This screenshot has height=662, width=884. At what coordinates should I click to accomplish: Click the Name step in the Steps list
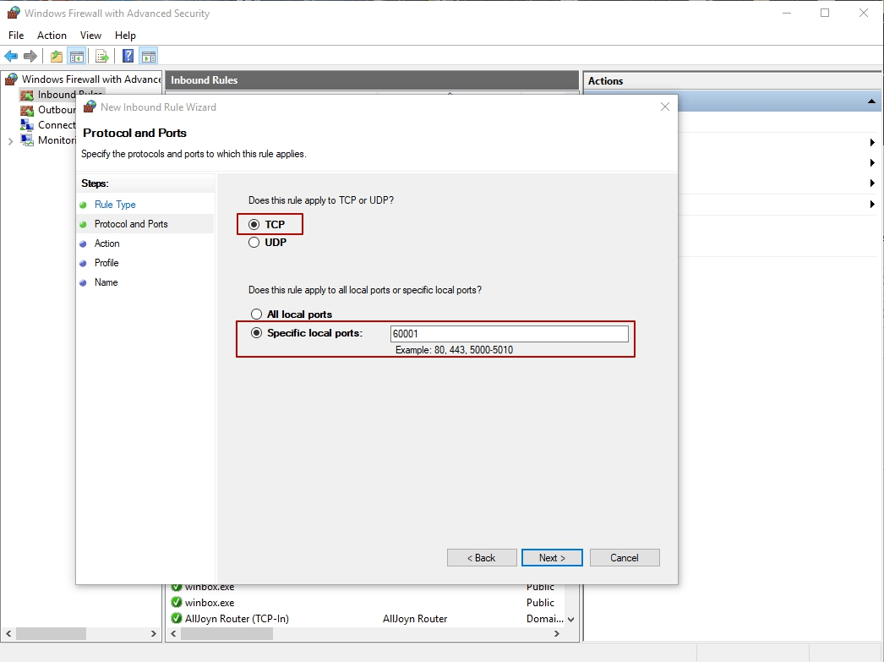(x=106, y=282)
